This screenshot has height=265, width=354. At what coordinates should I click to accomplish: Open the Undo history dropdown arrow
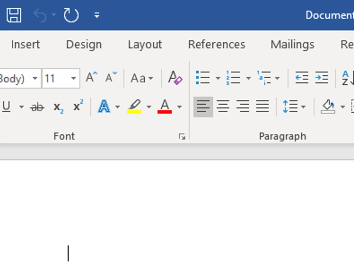tap(54, 15)
